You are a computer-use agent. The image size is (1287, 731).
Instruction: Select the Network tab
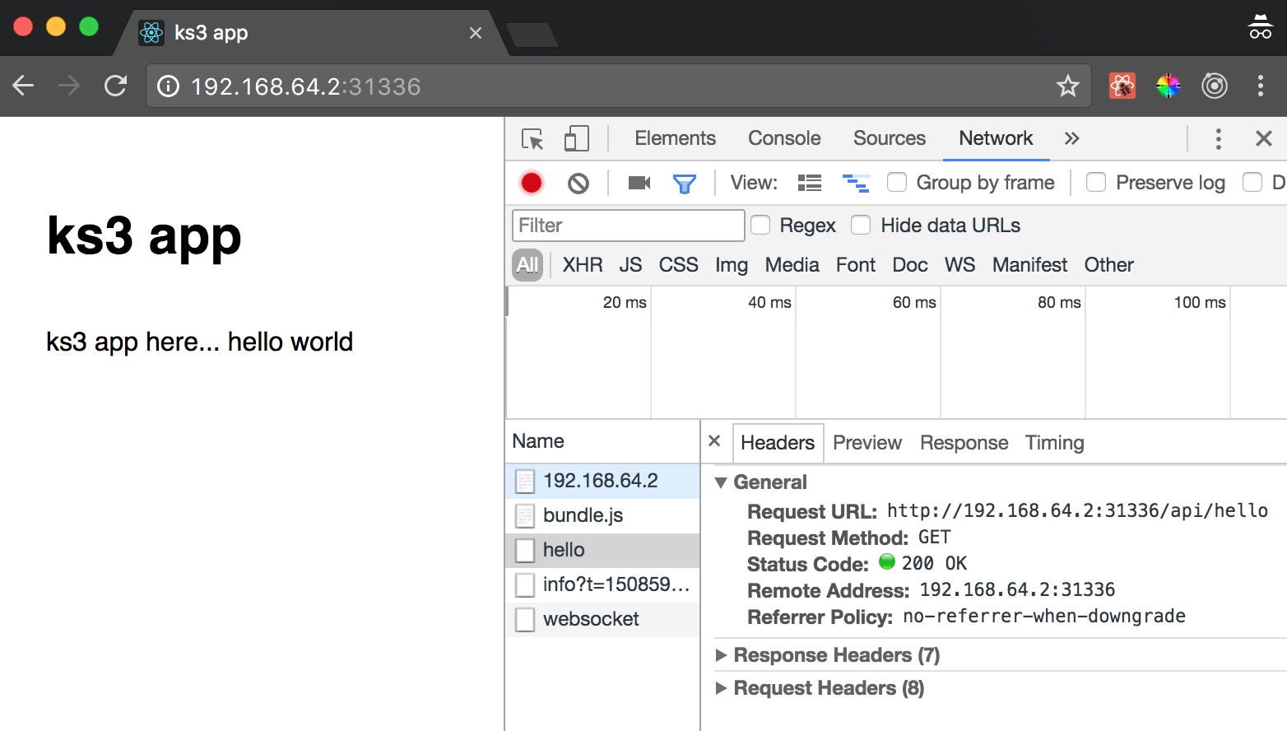click(x=996, y=138)
